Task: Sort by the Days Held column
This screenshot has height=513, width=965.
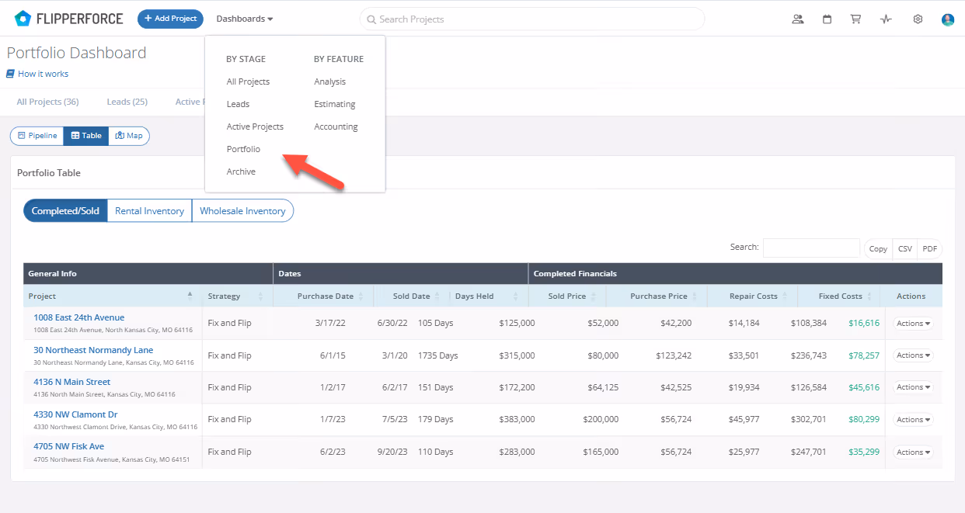Action: click(489, 296)
